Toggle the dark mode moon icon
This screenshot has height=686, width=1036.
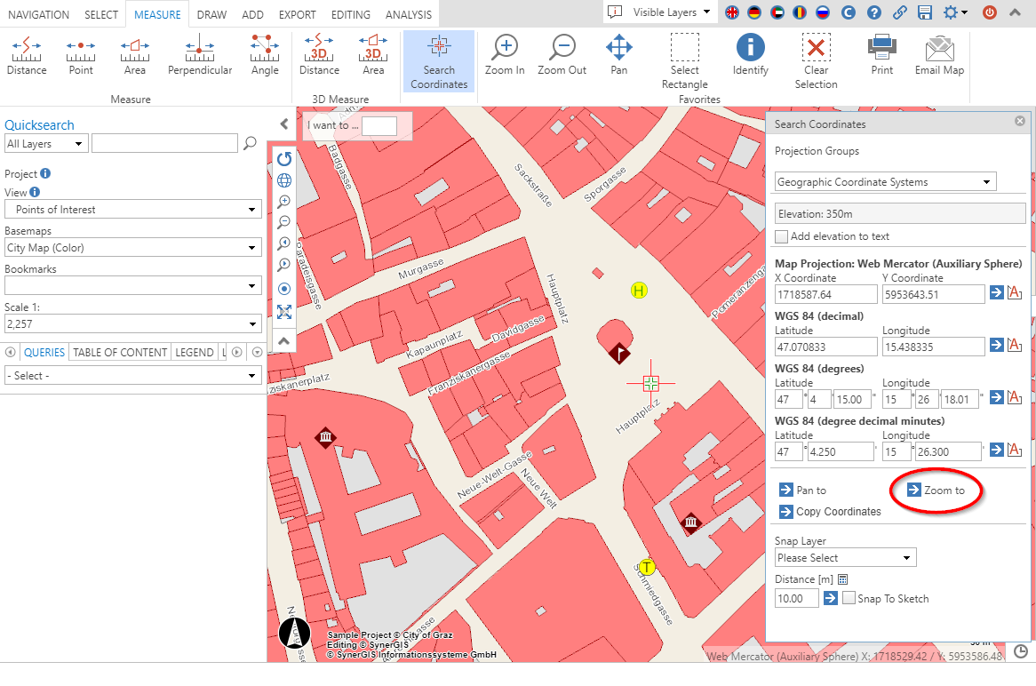point(848,13)
